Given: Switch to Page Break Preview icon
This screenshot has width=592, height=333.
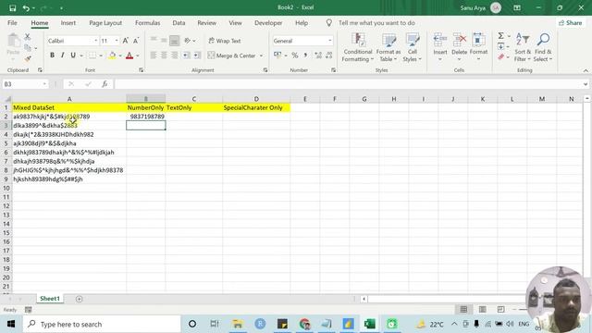Looking at the screenshot, I should [x=500, y=310].
